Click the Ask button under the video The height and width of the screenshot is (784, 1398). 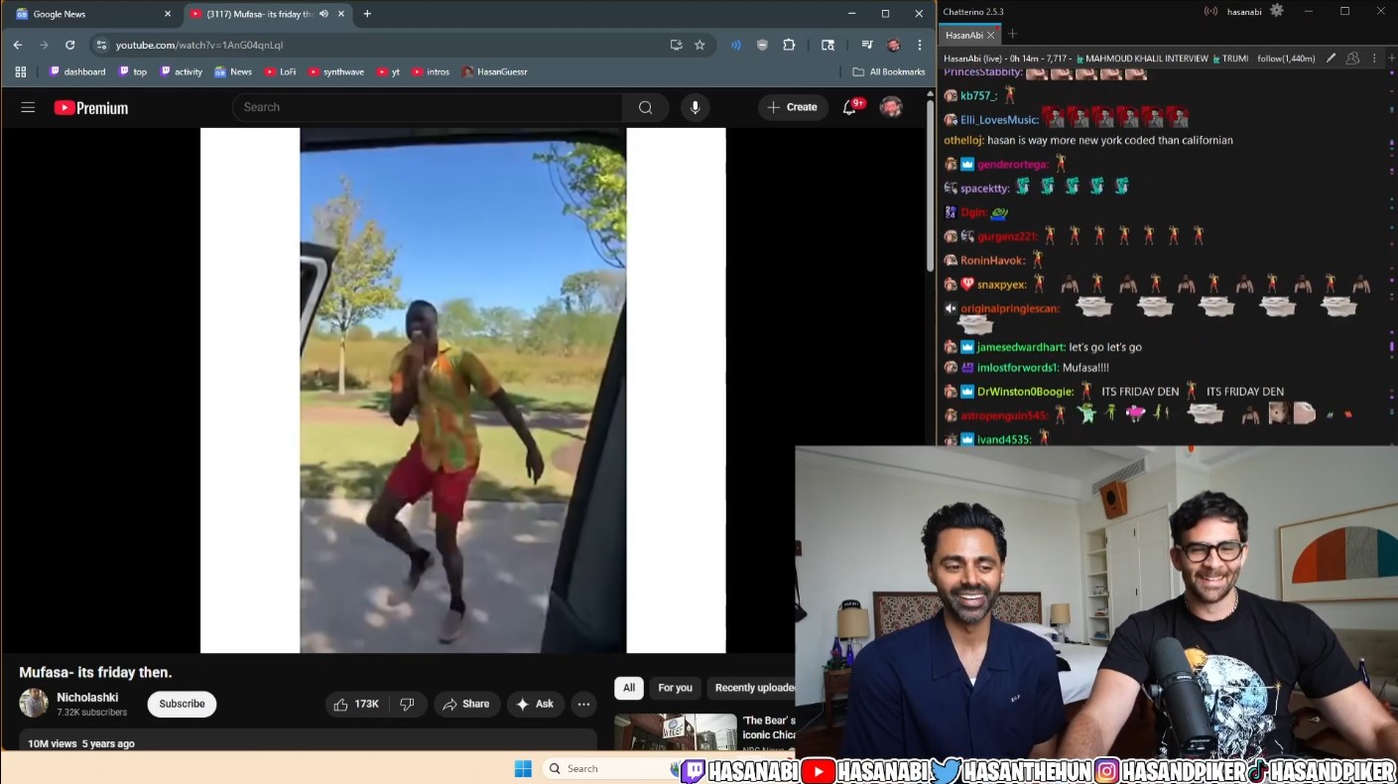[x=536, y=704]
